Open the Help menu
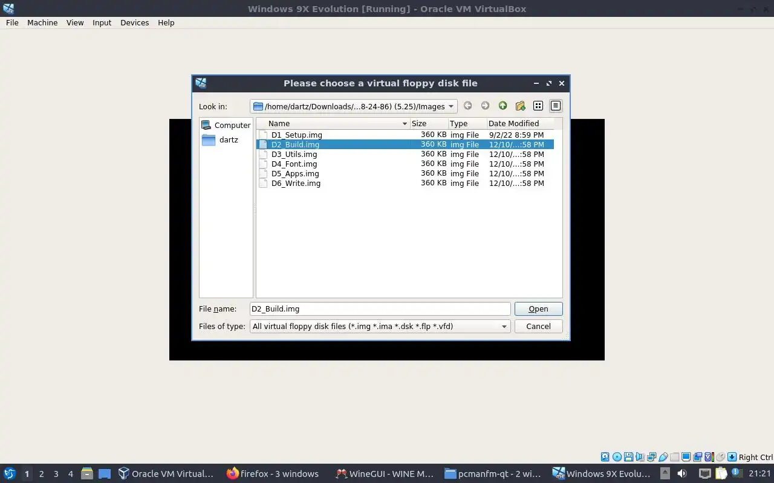Image resolution: width=774 pixels, height=483 pixels. [x=166, y=22]
